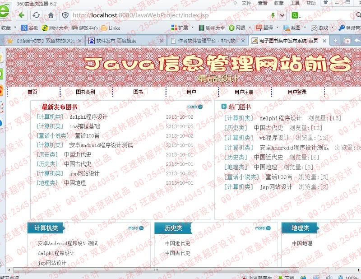Click the scrollbar left arrow
The image size is (361, 279).
(x=9, y=270)
